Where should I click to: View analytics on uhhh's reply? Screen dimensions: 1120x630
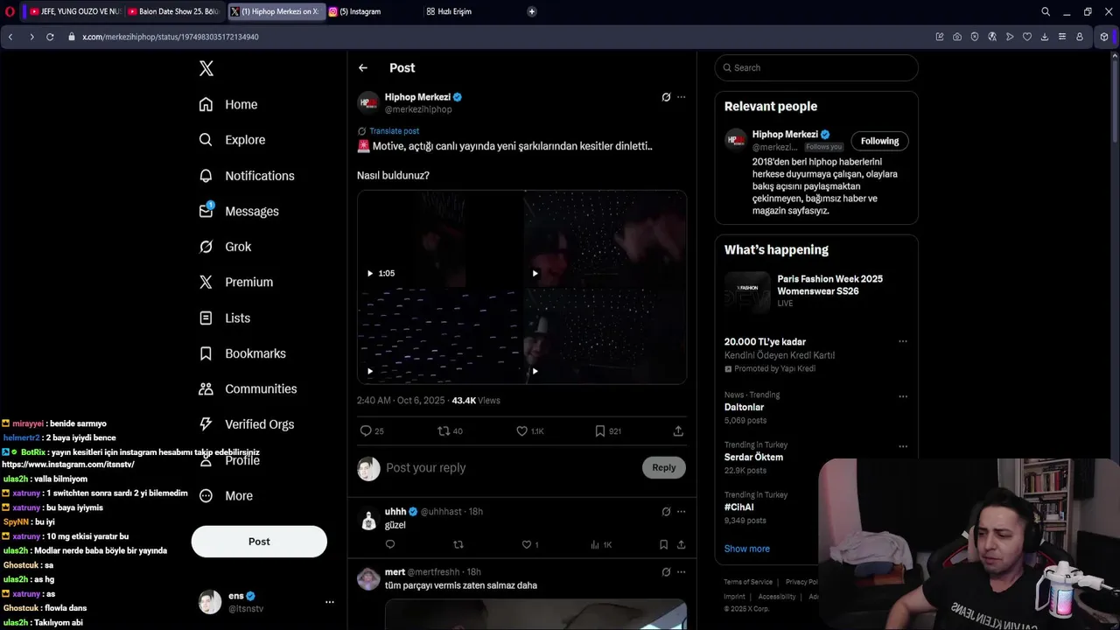click(x=595, y=544)
